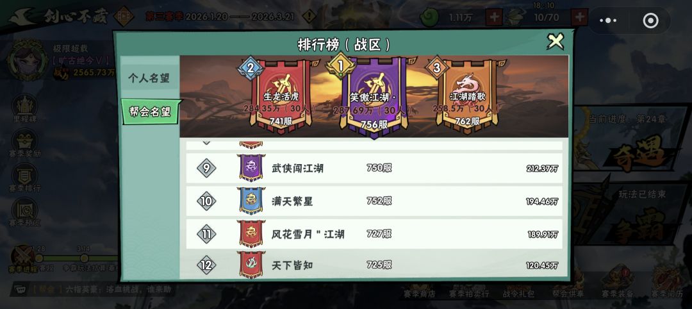Open the 赛季奖励 season rewards icon

(x=25, y=144)
